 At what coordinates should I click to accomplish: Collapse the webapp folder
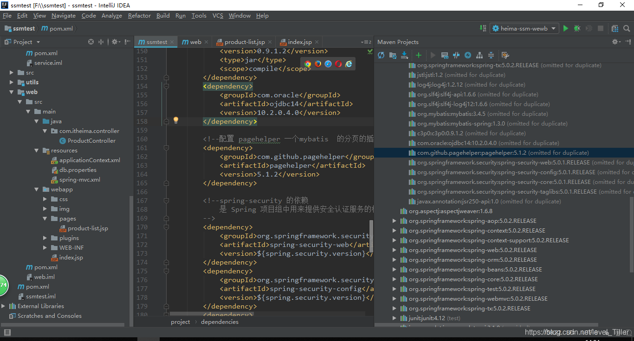[x=37, y=189]
